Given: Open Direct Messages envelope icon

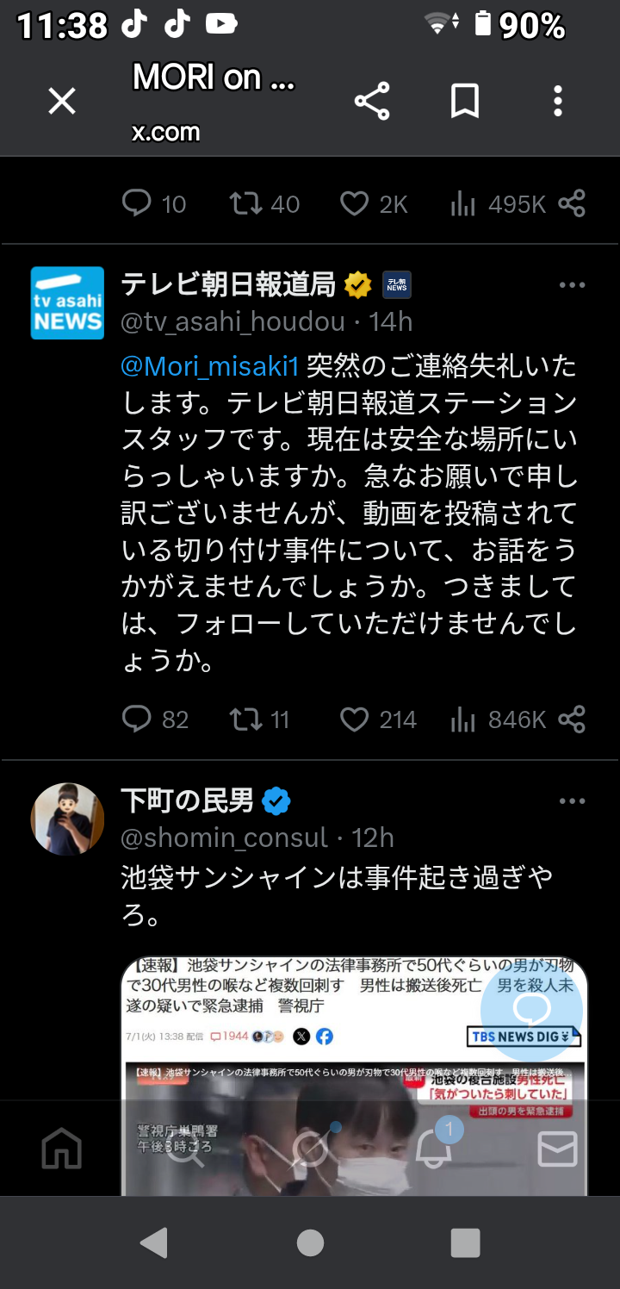Looking at the screenshot, I should 557,1149.
